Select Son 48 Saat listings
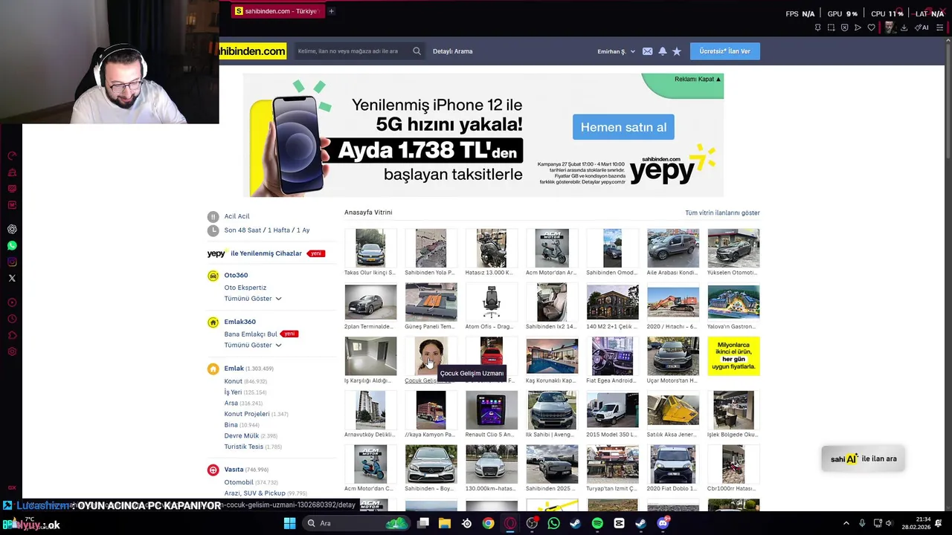952x535 pixels. pyautogui.click(x=242, y=230)
